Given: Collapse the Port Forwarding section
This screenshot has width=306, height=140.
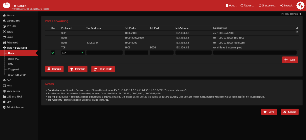Looking at the screenshot, I should coord(15,48).
